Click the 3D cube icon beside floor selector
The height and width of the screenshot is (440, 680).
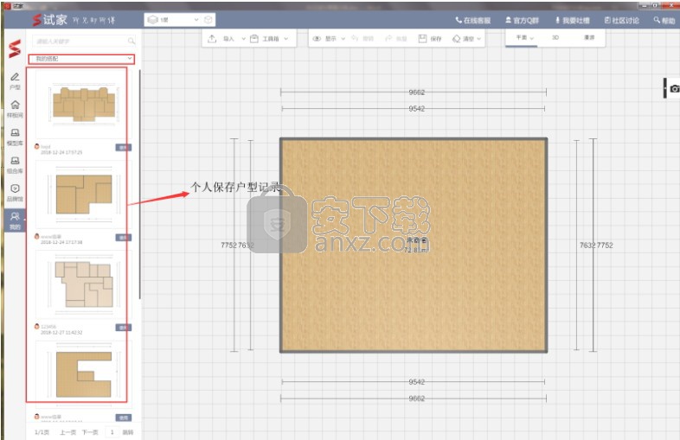[208, 20]
